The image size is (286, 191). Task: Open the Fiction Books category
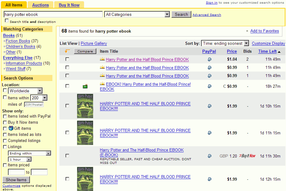18,41
